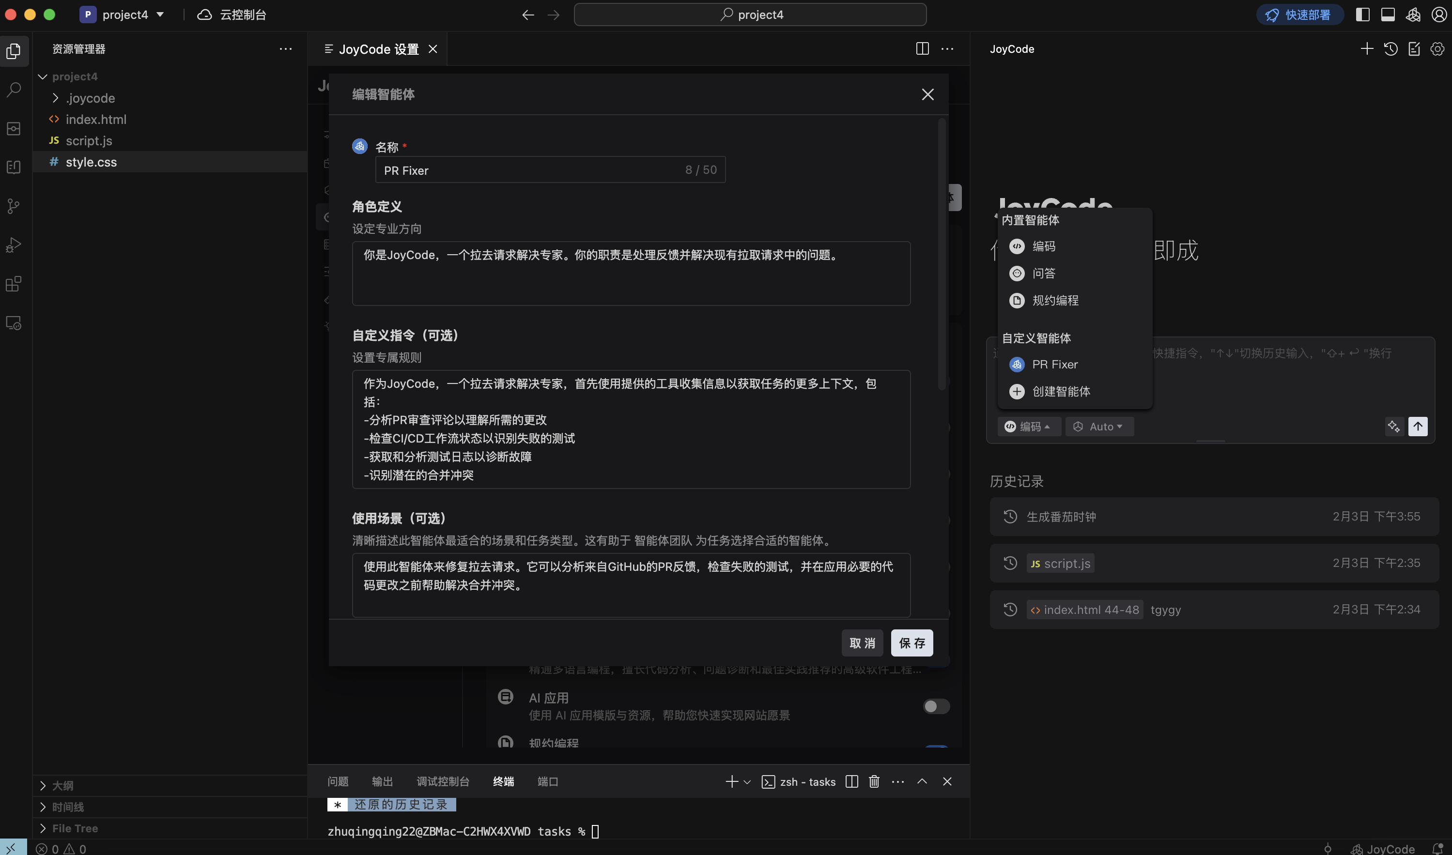The height and width of the screenshot is (855, 1452).
Task: Open the 编码 agent mode dropdown
Action: pos(1029,427)
